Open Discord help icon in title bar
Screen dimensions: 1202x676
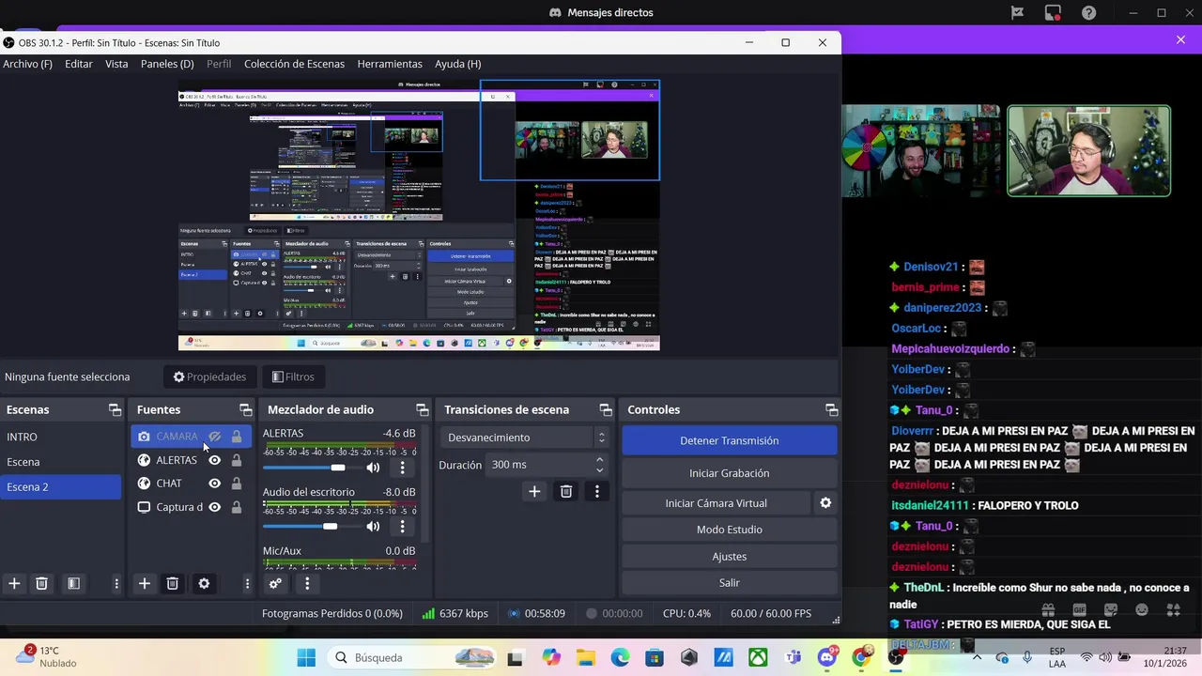[1088, 12]
